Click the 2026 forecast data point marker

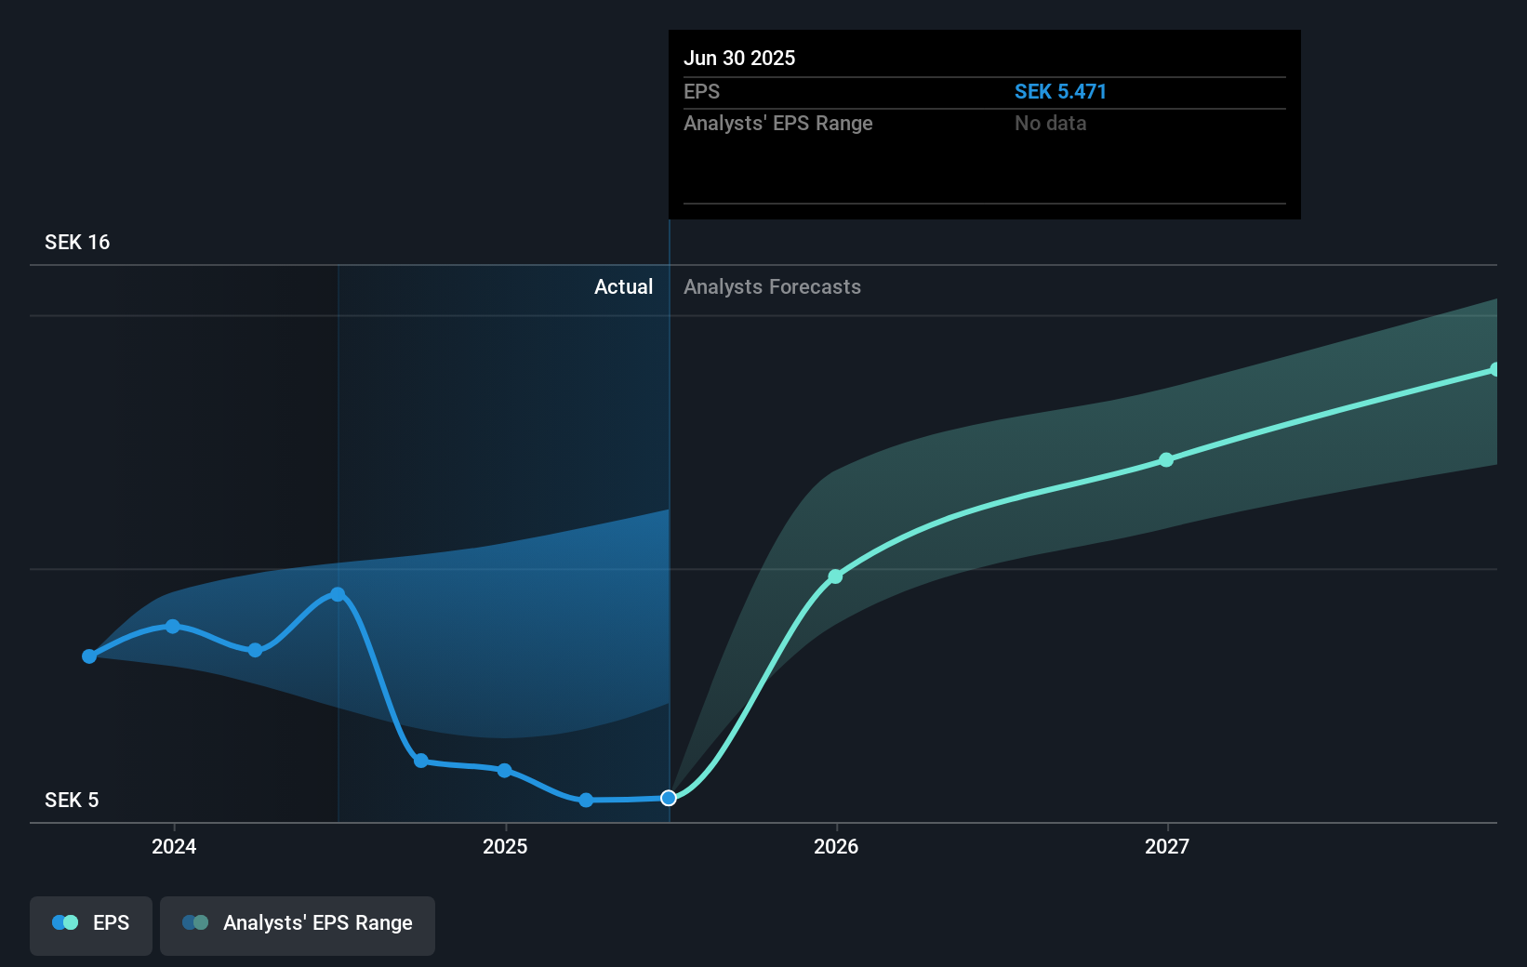click(x=835, y=576)
